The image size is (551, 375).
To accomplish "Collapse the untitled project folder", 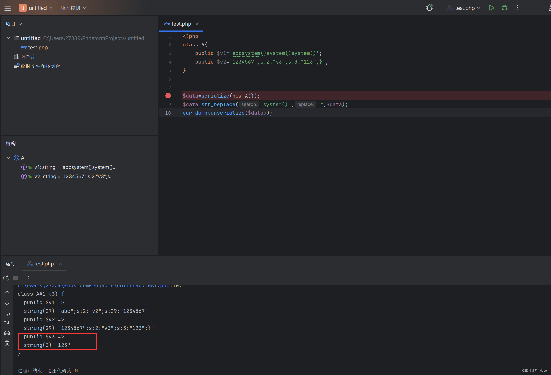I will click(x=9, y=38).
